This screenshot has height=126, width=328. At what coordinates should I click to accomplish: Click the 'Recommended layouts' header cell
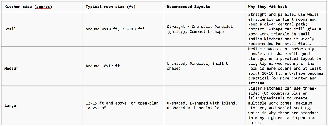pos(204,7)
